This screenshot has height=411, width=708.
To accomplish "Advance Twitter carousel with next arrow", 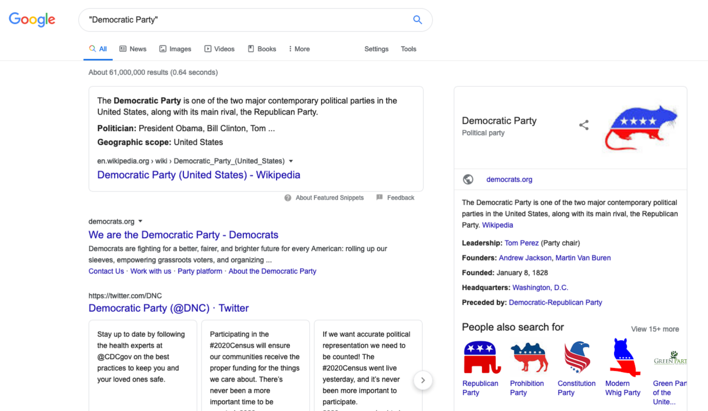I will pyautogui.click(x=423, y=380).
